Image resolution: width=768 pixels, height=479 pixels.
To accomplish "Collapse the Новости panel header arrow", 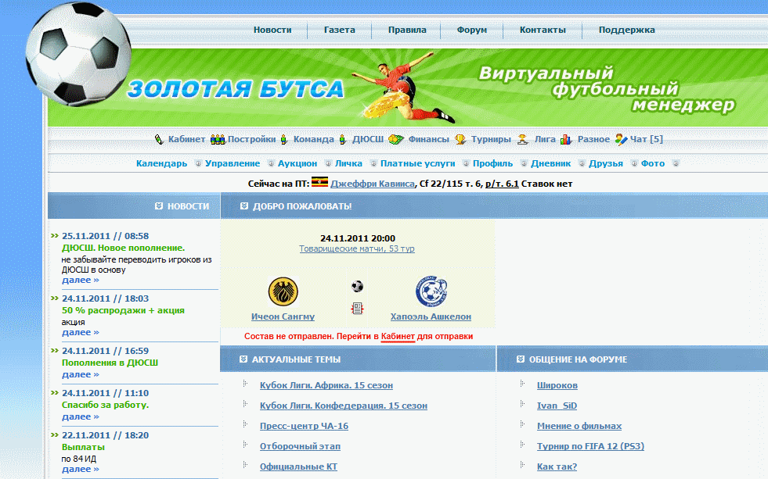I will [x=158, y=206].
